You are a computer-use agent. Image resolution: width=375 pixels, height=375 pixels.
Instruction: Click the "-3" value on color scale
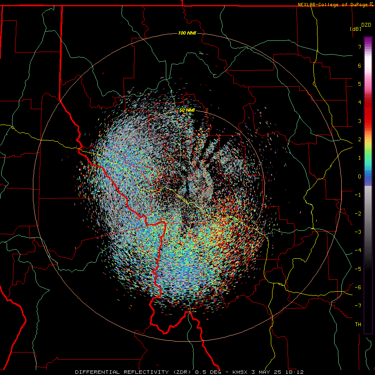pyautogui.click(x=358, y=232)
